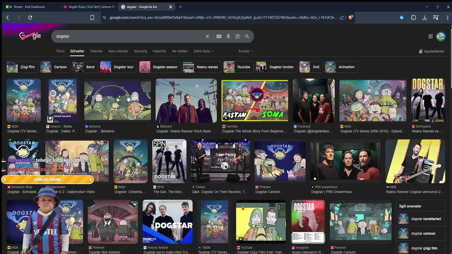Bookmark this page with the bookmark icon
This screenshot has height=254, width=452.
[92, 18]
